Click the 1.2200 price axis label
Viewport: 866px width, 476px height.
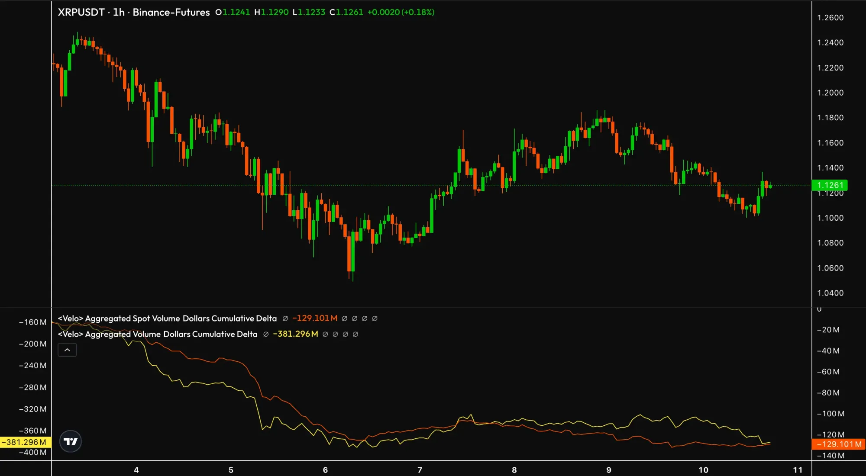coord(830,68)
